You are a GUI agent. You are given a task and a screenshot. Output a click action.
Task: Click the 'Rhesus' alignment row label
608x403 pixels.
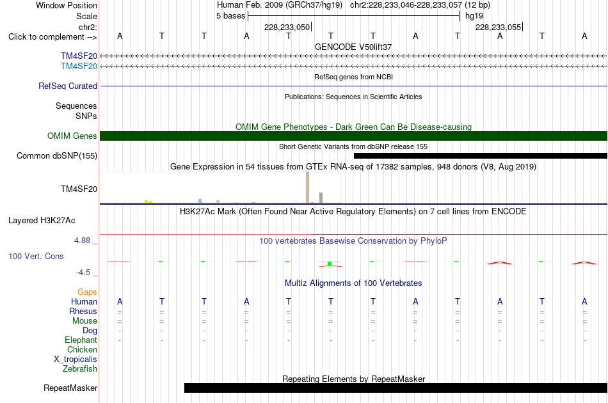click(83, 311)
